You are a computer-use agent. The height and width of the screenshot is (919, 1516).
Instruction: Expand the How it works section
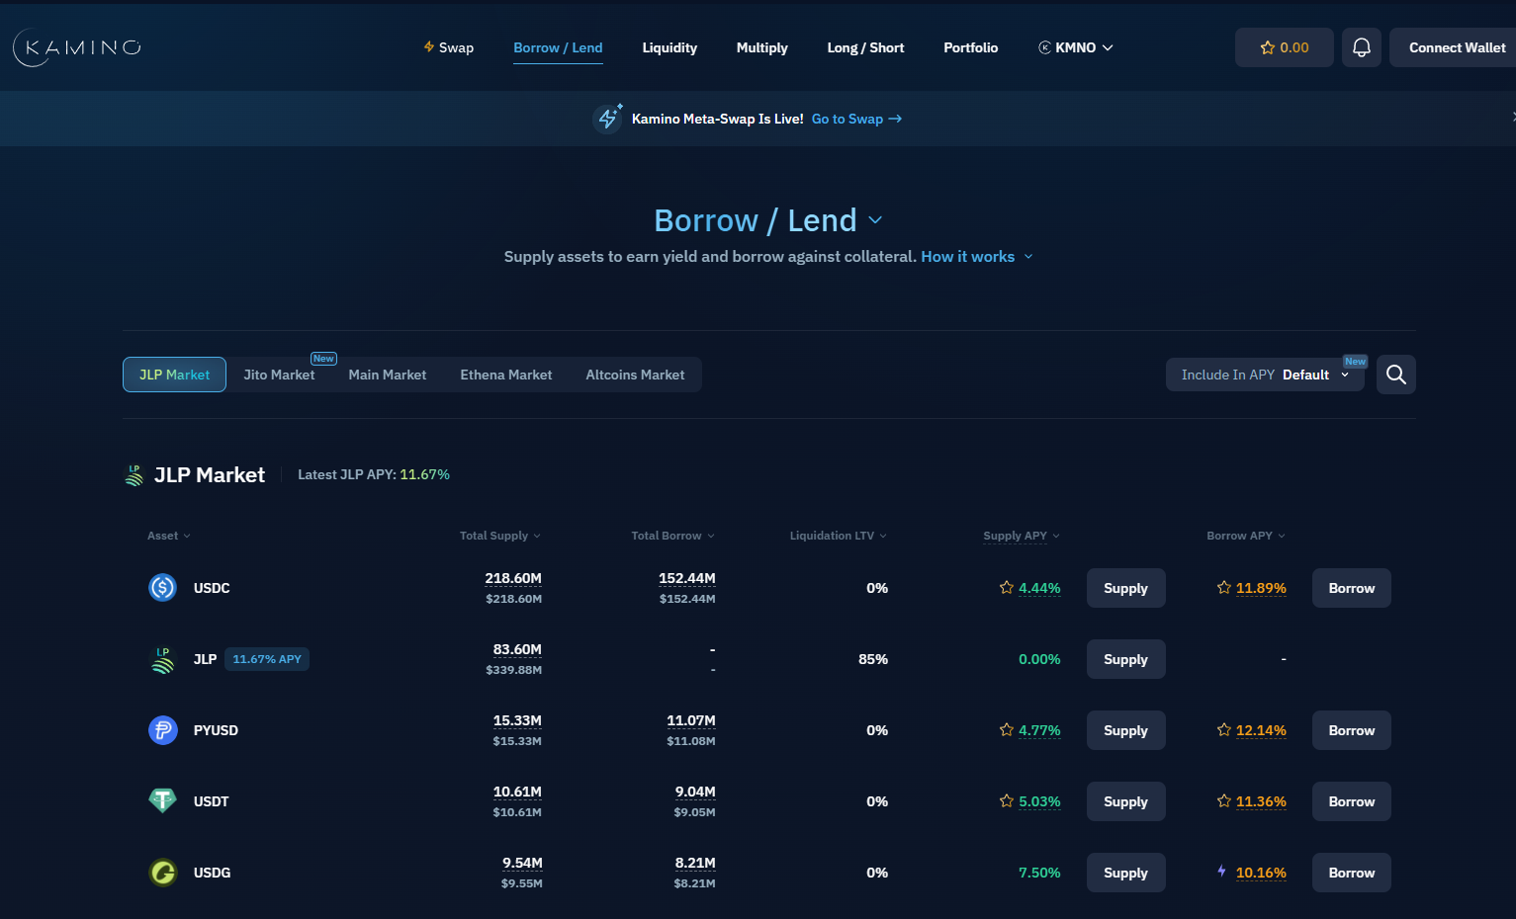pos(976,257)
